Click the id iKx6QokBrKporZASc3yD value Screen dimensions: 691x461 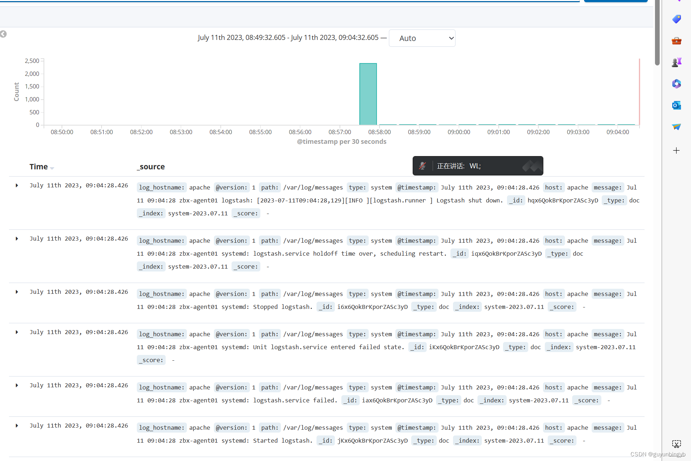[x=464, y=347]
